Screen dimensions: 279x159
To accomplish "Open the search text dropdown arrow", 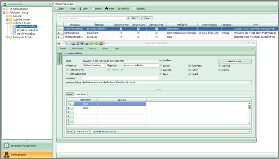I will coord(126,18).
